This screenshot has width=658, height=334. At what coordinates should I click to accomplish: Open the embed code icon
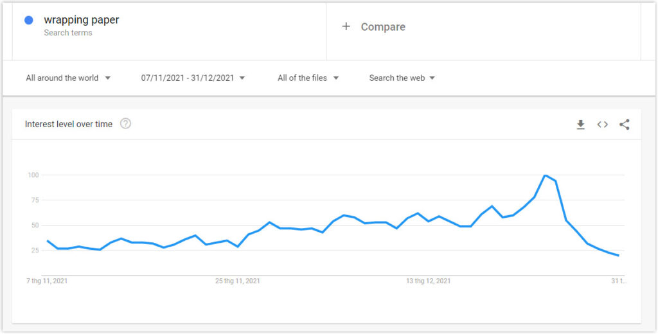(x=603, y=125)
